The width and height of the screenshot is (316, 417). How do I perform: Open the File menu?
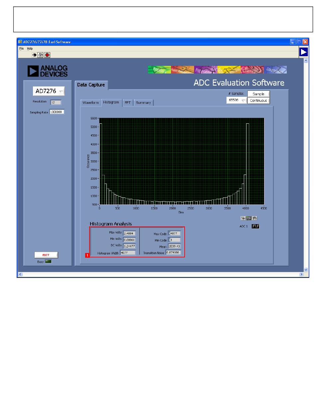(21, 49)
